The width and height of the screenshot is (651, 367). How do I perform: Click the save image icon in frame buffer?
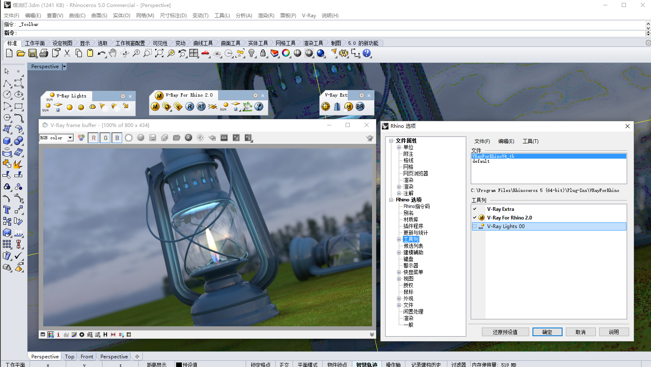click(x=153, y=138)
